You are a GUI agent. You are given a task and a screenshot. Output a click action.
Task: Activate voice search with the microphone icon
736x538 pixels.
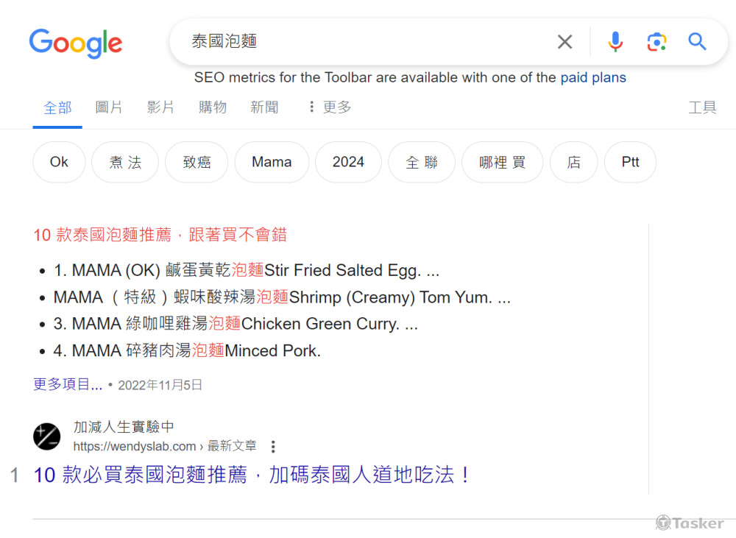(615, 42)
